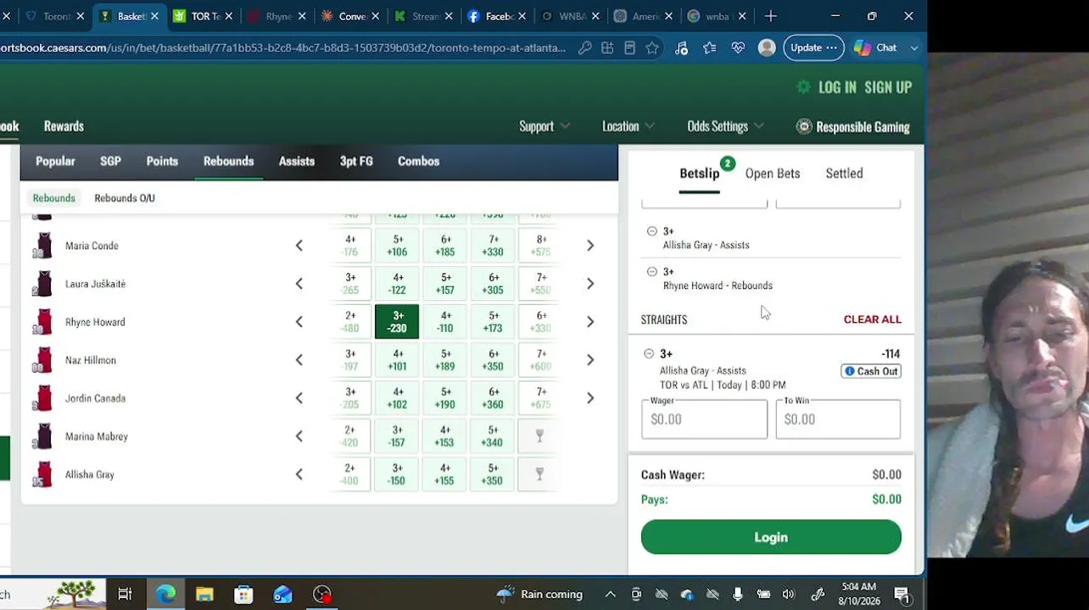Click the SIGN UP link

(888, 87)
